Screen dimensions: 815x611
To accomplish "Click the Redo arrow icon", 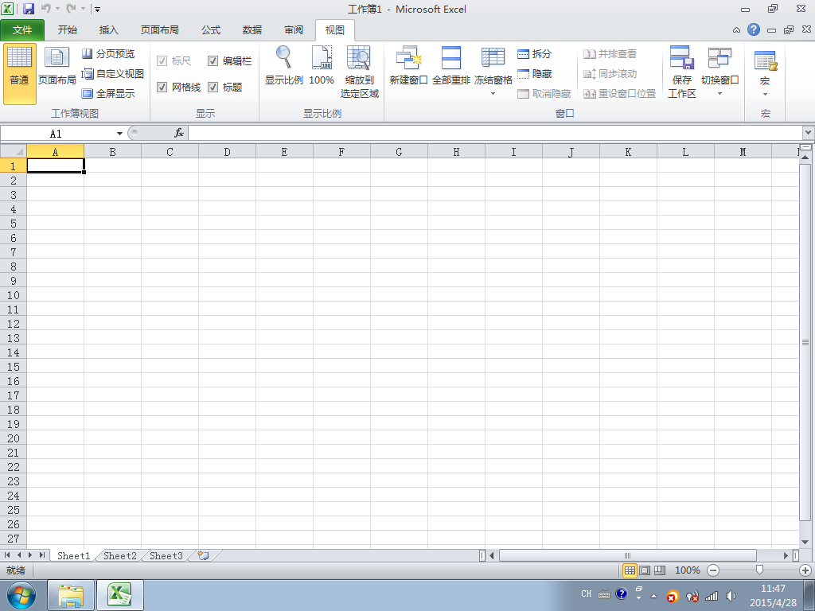I will click(71, 9).
